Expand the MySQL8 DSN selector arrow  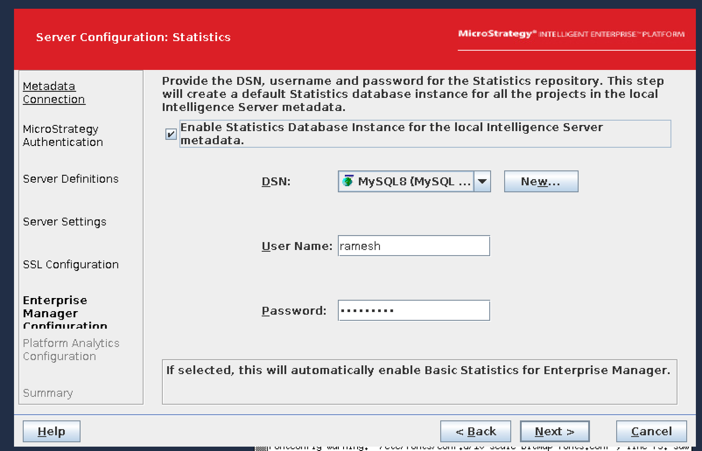click(x=482, y=181)
